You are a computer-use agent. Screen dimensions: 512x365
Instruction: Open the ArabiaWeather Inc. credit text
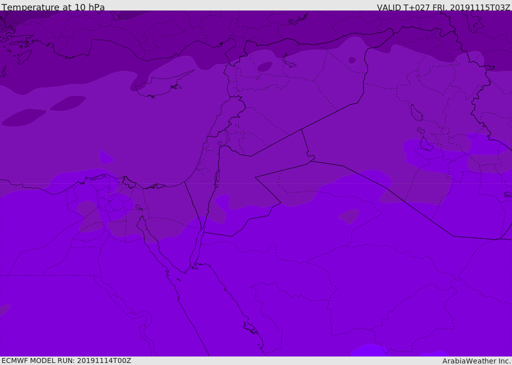(476, 361)
